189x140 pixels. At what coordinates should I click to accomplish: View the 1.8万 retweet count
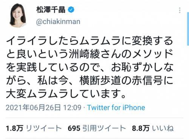pos(15,128)
